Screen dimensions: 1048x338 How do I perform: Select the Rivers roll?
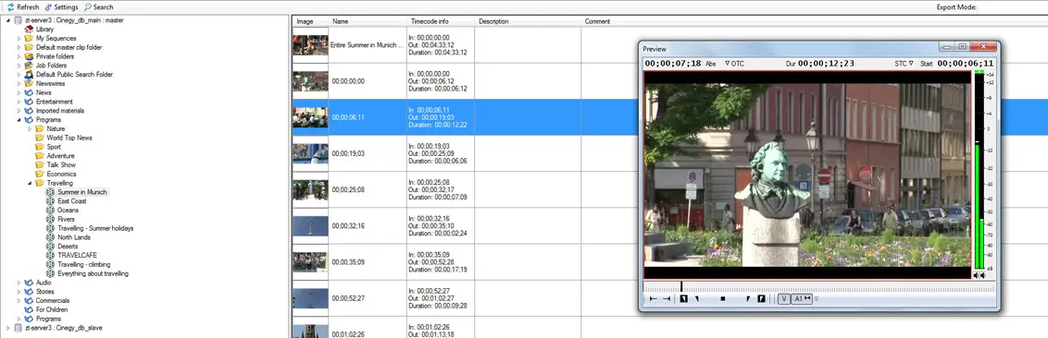(66, 220)
